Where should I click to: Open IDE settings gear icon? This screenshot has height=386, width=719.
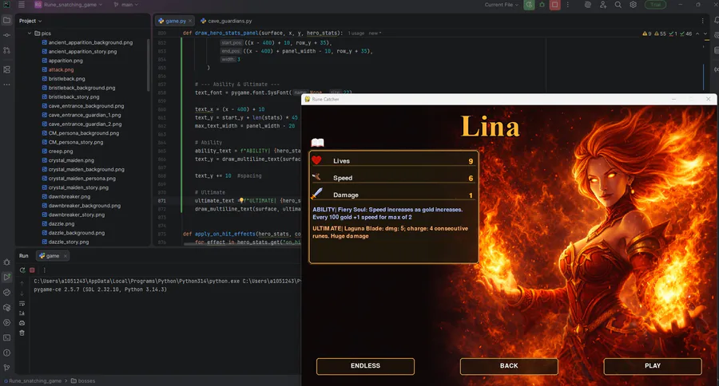634,5
